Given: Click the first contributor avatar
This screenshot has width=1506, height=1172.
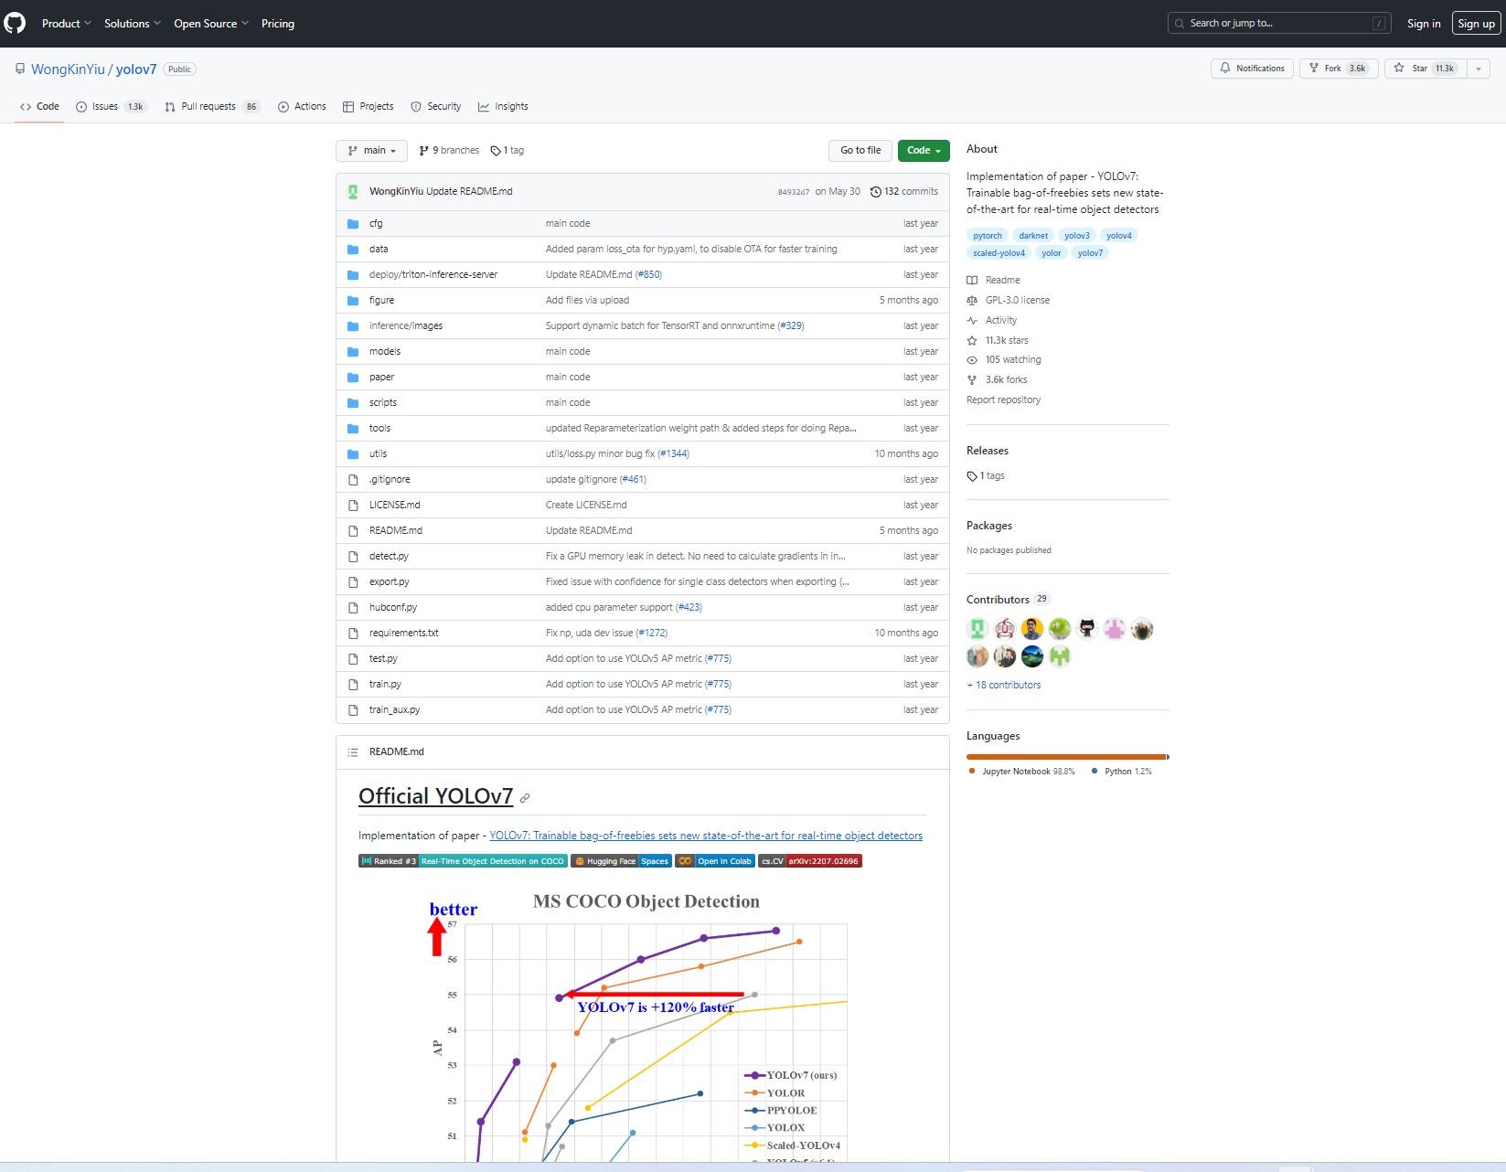Looking at the screenshot, I should tap(977, 629).
